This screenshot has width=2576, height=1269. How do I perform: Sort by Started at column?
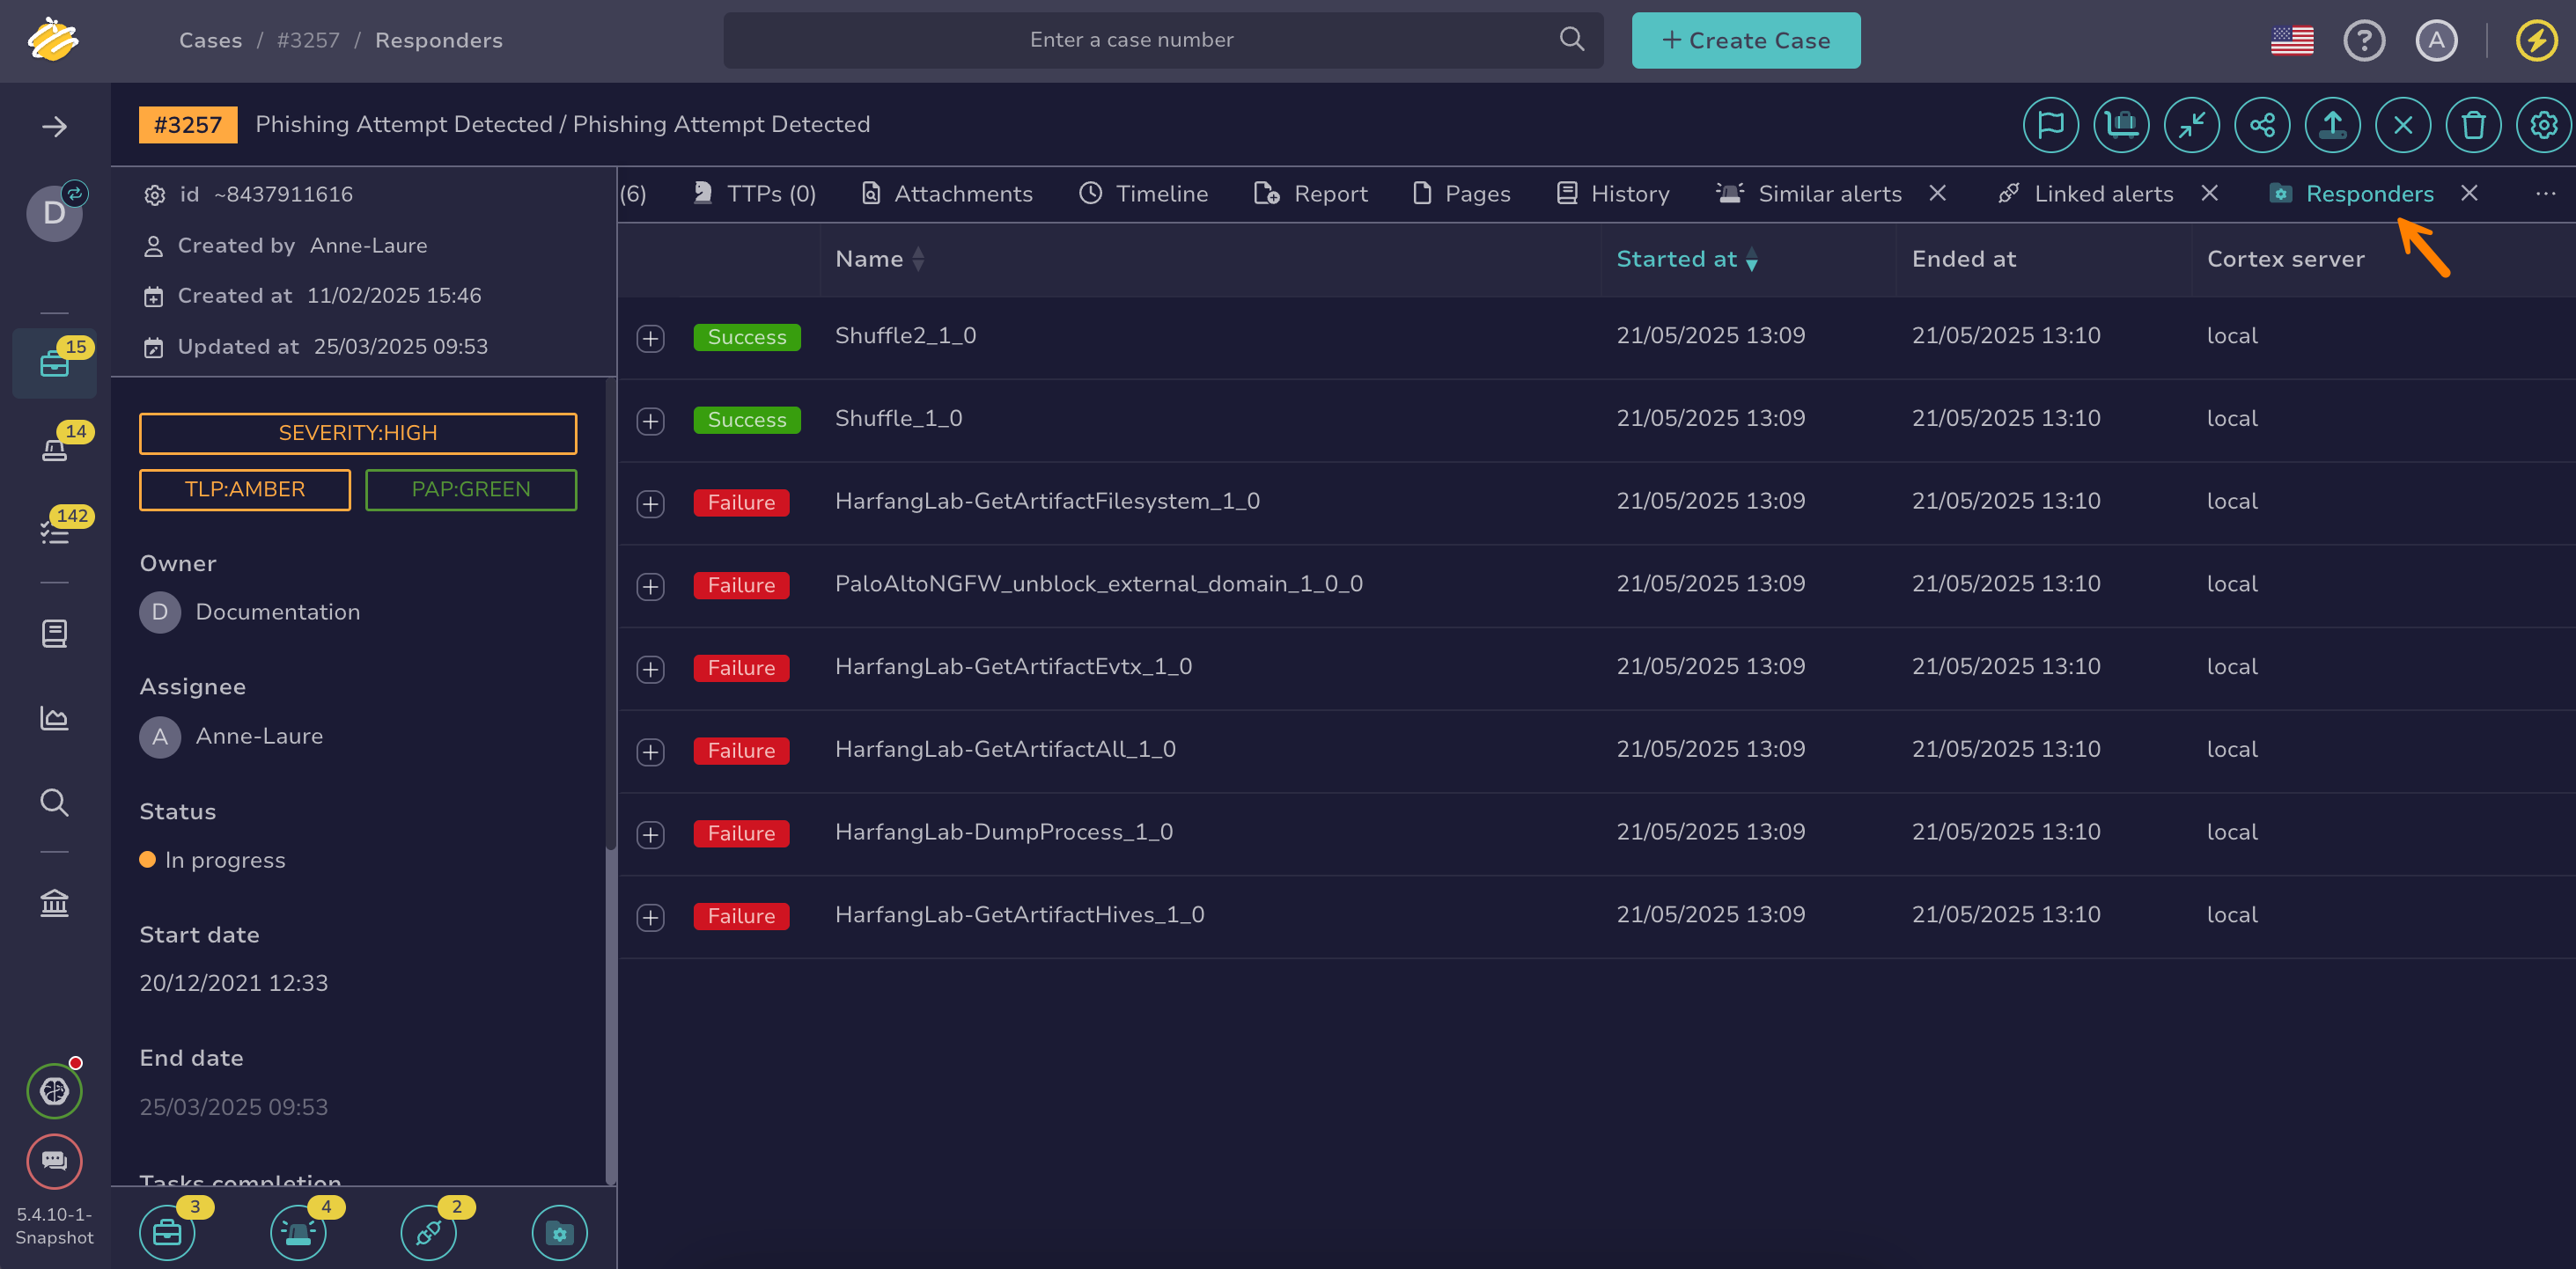[x=1686, y=259]
